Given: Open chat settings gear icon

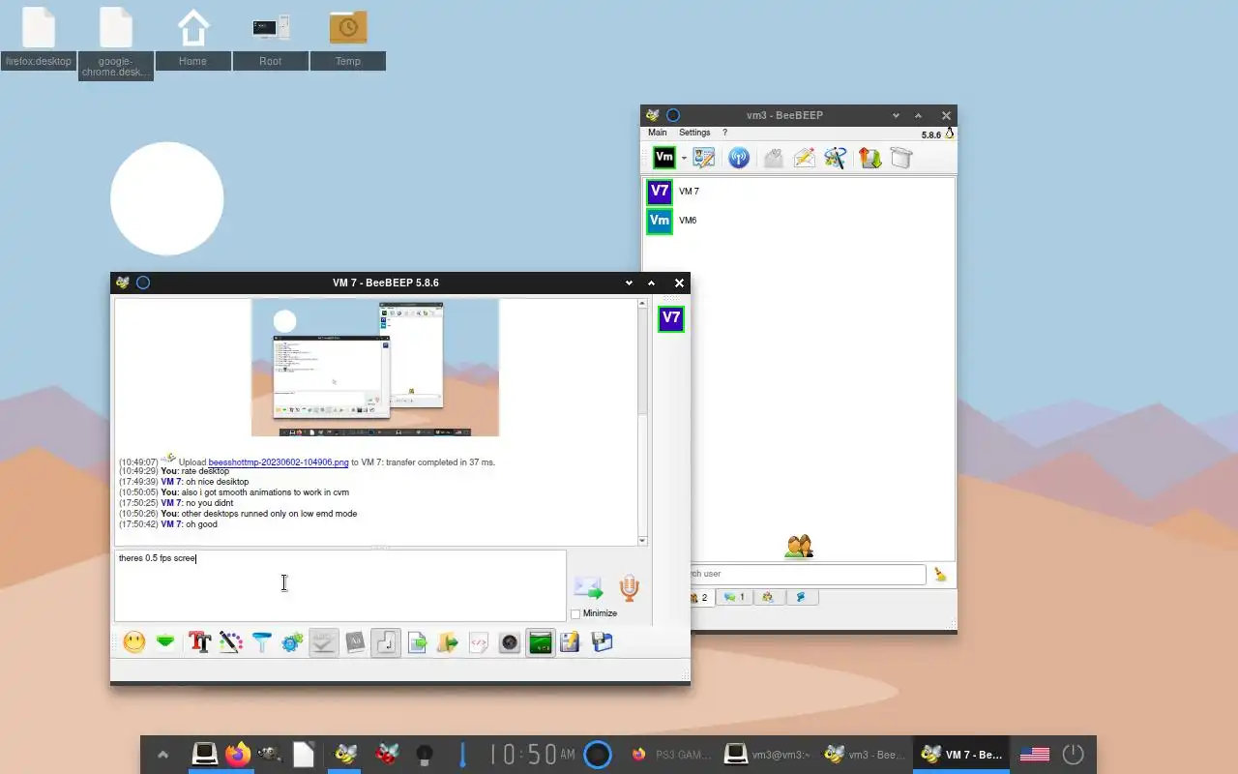Looking at the screenshot, I should pos(292,642).
